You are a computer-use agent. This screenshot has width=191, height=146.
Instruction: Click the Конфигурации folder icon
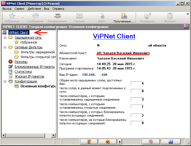click(11, 81)
